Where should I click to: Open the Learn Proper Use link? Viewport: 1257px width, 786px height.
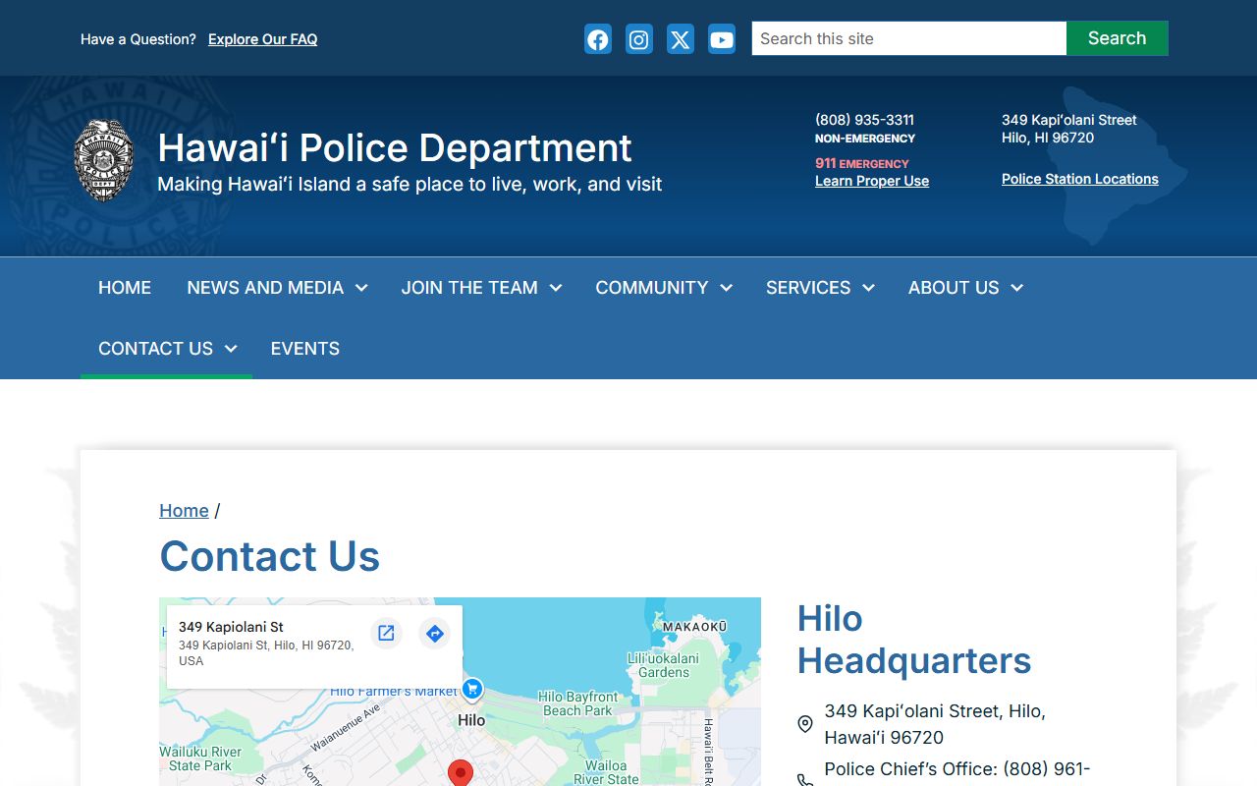[872, 181]
